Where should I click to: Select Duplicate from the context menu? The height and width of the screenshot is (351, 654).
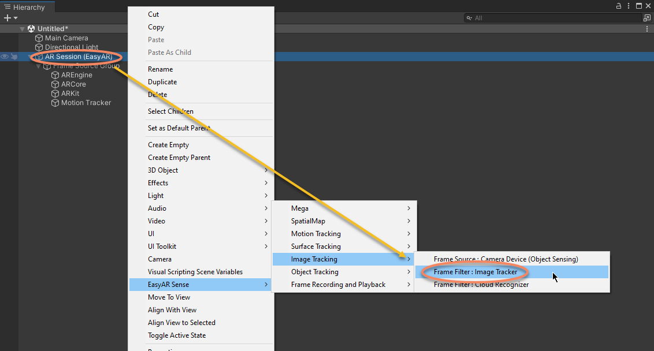tap(162, 82)
